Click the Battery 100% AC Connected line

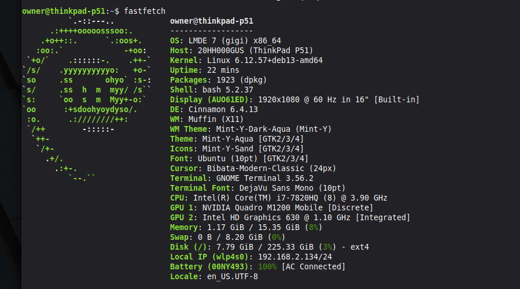pos(257,266)
